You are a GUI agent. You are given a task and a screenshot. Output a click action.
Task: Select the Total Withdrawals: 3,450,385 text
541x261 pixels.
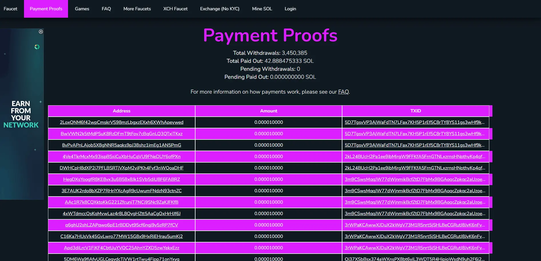[270, 53]
